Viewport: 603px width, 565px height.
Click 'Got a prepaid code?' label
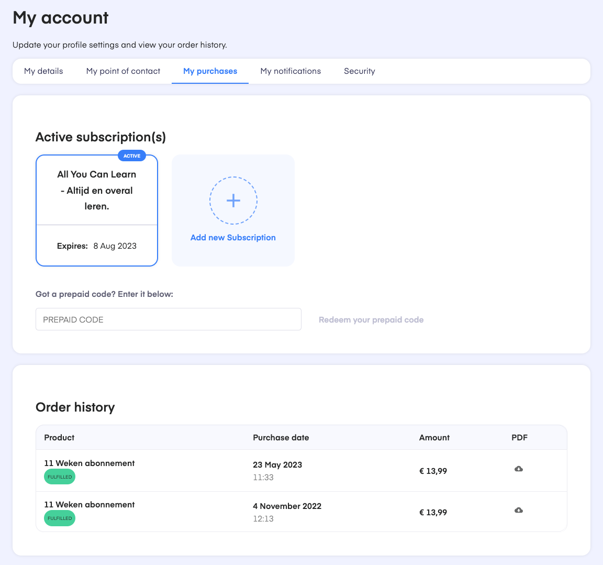coord(104,294)
